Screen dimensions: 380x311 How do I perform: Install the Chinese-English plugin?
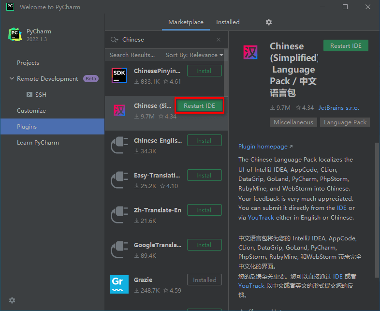205,140
